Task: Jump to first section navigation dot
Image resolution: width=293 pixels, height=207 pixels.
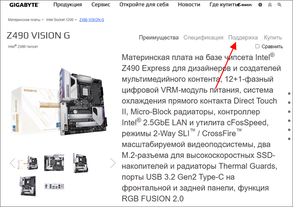Action: tap(289, 94)
